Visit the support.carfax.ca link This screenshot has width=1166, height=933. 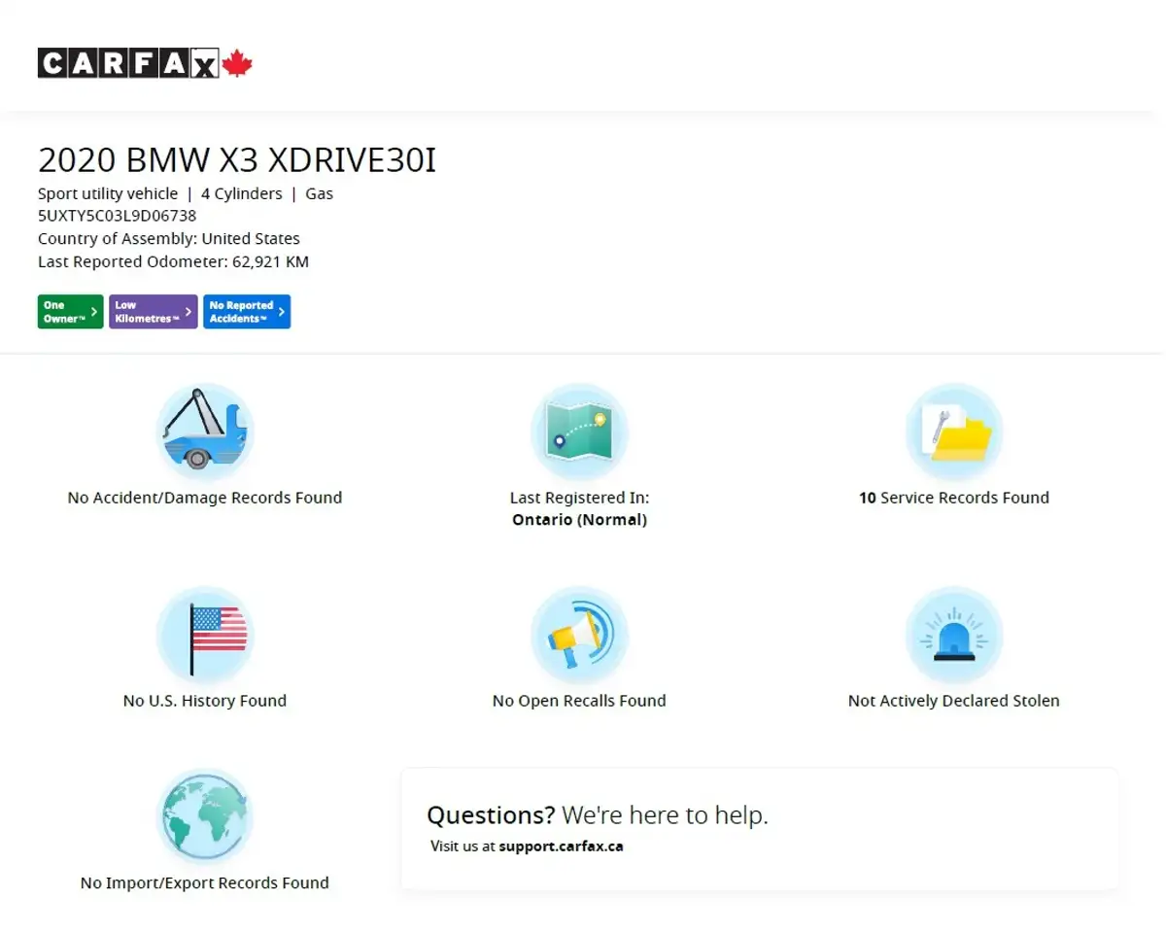pyautogui.click(x=562, y=847)
